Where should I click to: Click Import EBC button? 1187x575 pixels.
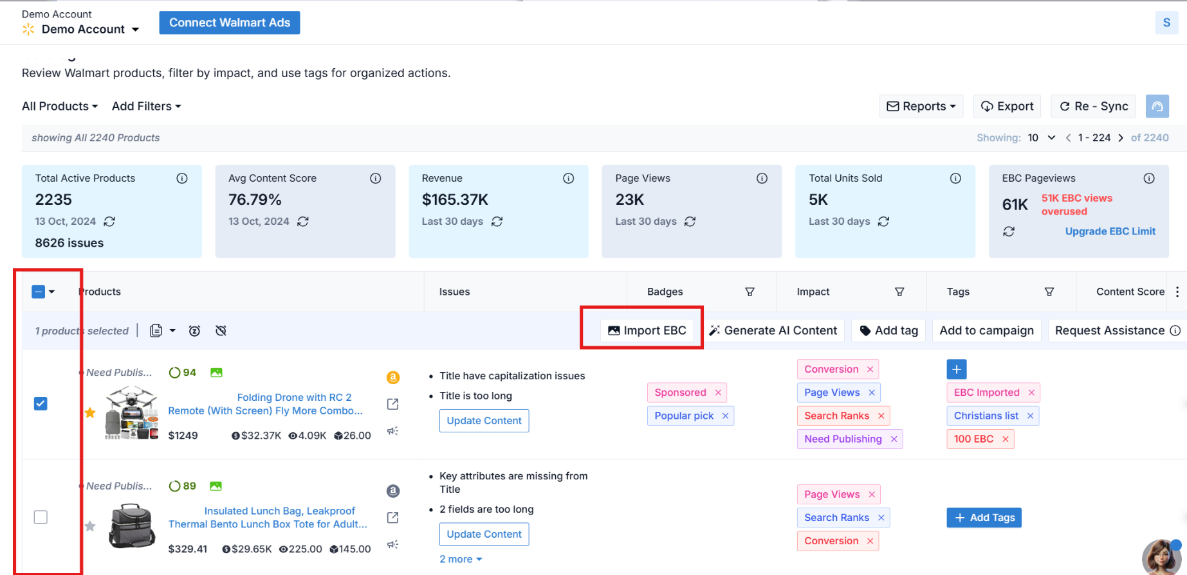pos(647,330)
